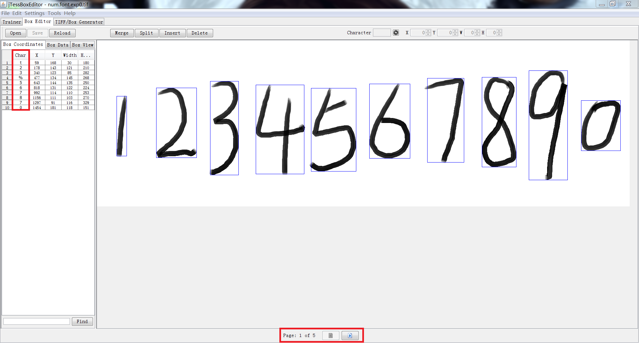Increase the W width spinner value
The image size is (639, 343).
[477, 31]
